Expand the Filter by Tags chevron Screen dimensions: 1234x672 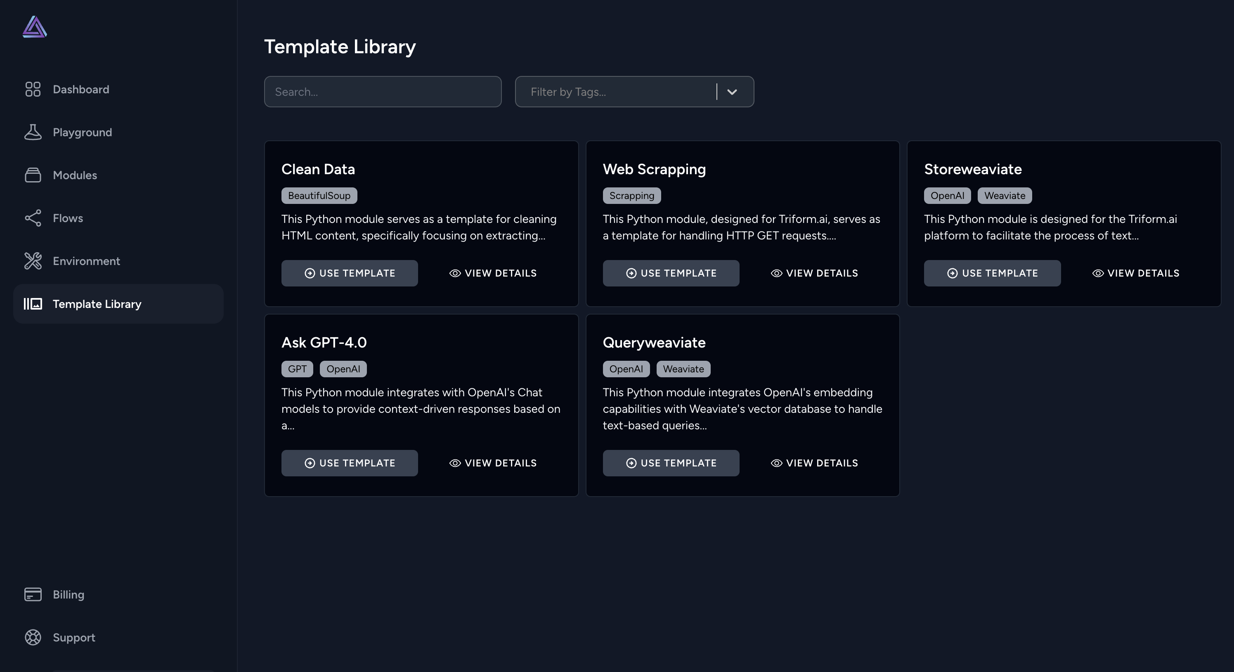731,92
